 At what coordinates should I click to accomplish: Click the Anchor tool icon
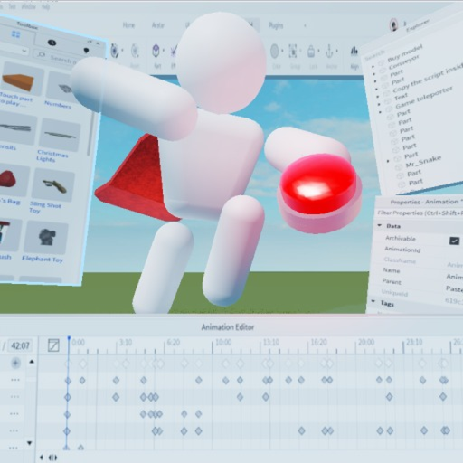click(329, 52)
